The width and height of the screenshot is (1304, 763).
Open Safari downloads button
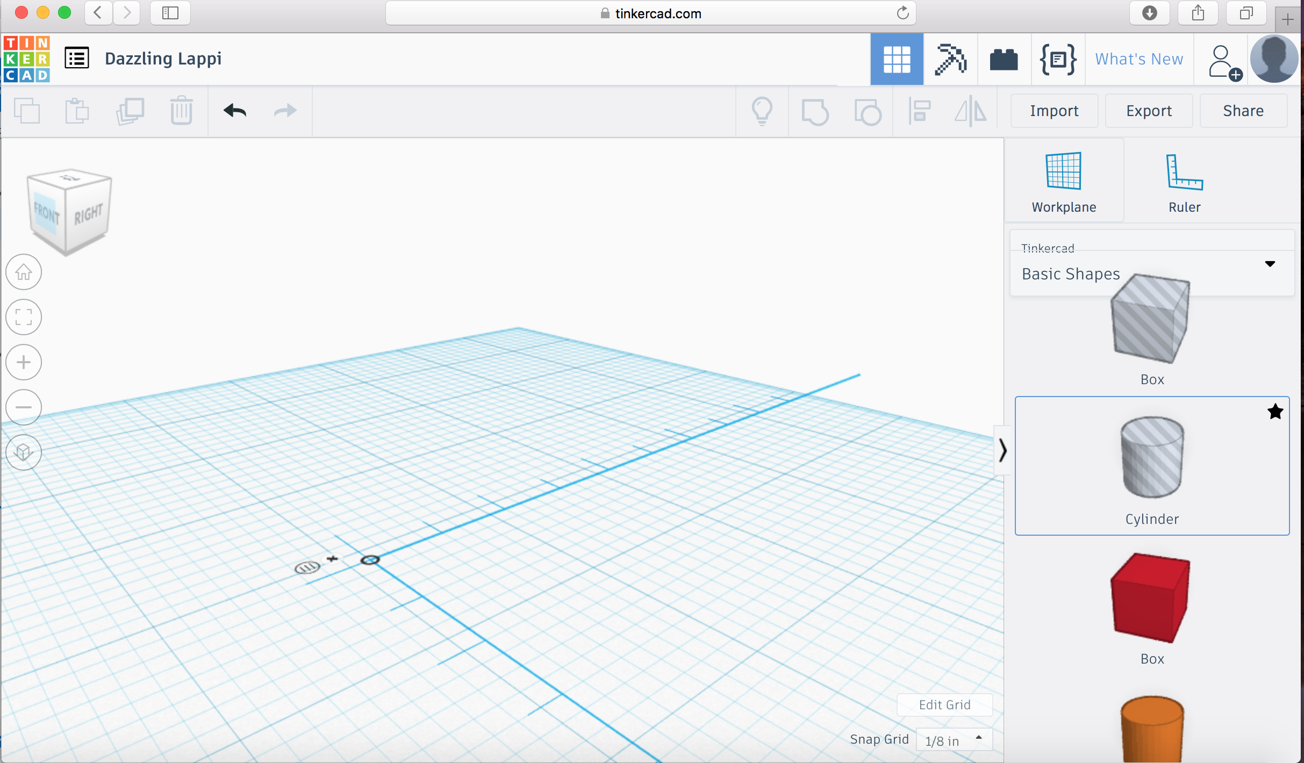1150,13
